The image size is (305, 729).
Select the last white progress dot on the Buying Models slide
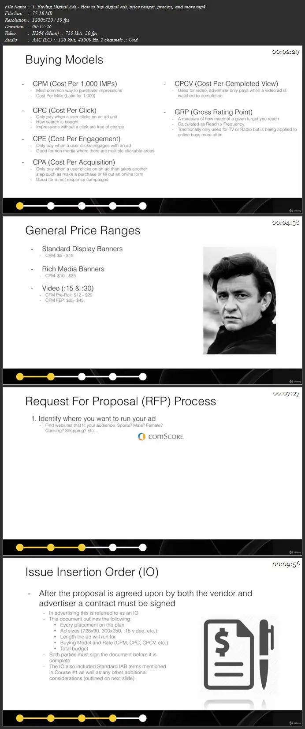(x=143, y=206)
